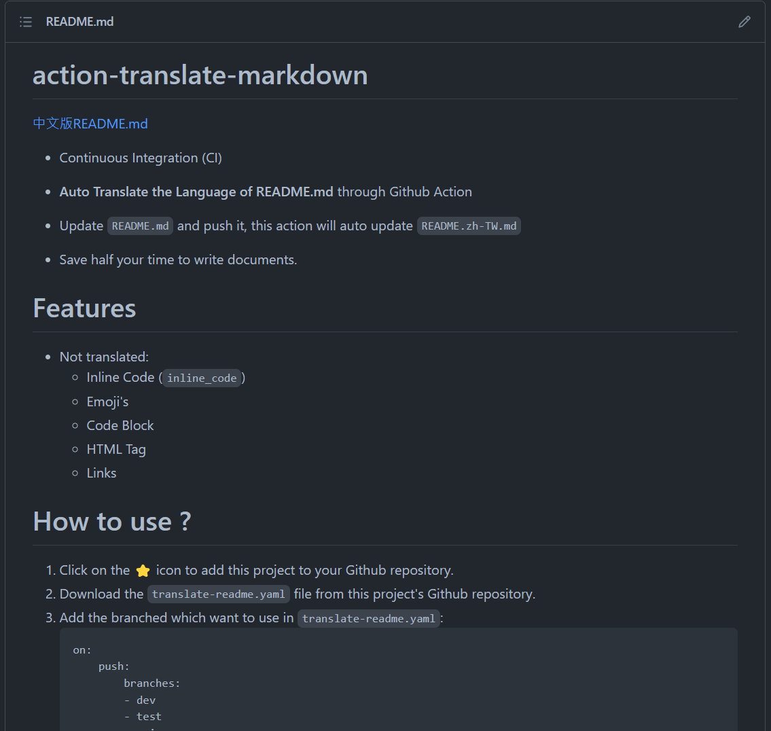Viewport: 771px width, 731px height.
Task: Select translate-readme.yaml code span in step 3
Action: (x=369, y=618)
